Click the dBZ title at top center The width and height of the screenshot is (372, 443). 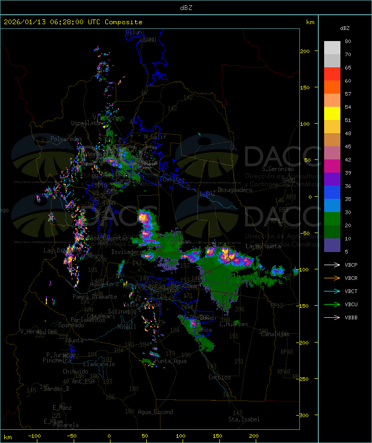(x=186, y=8)
